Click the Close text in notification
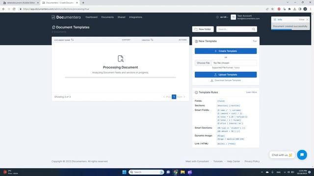 click(x=302, y=20)
